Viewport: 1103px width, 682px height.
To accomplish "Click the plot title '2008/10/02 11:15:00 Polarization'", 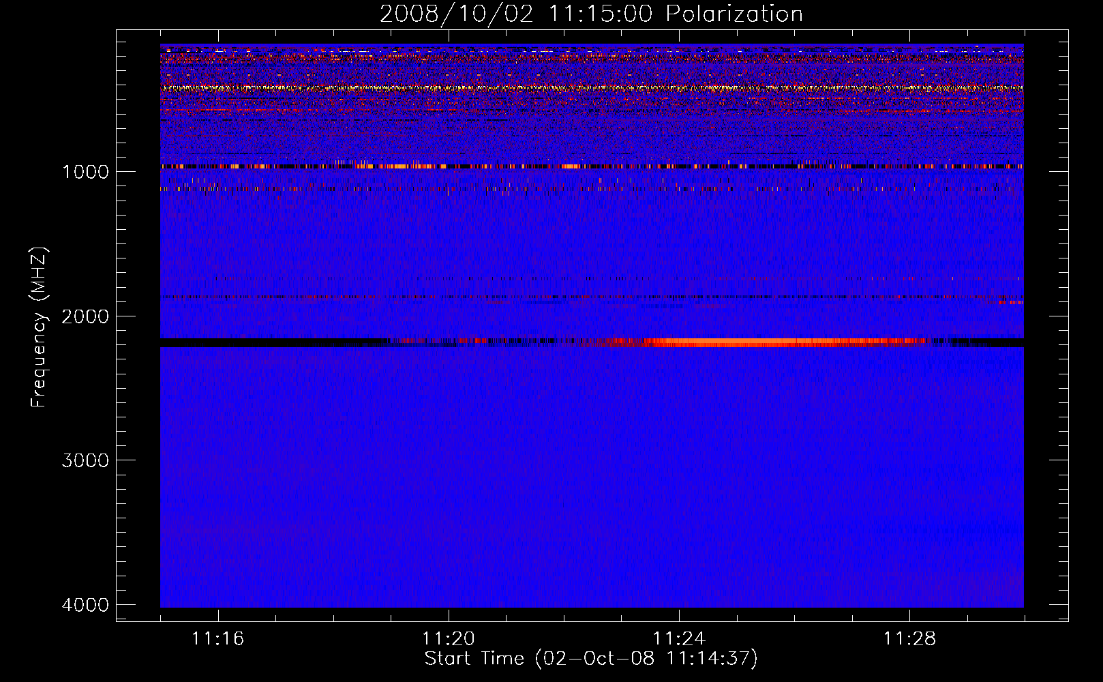I will tap(591, 14).
